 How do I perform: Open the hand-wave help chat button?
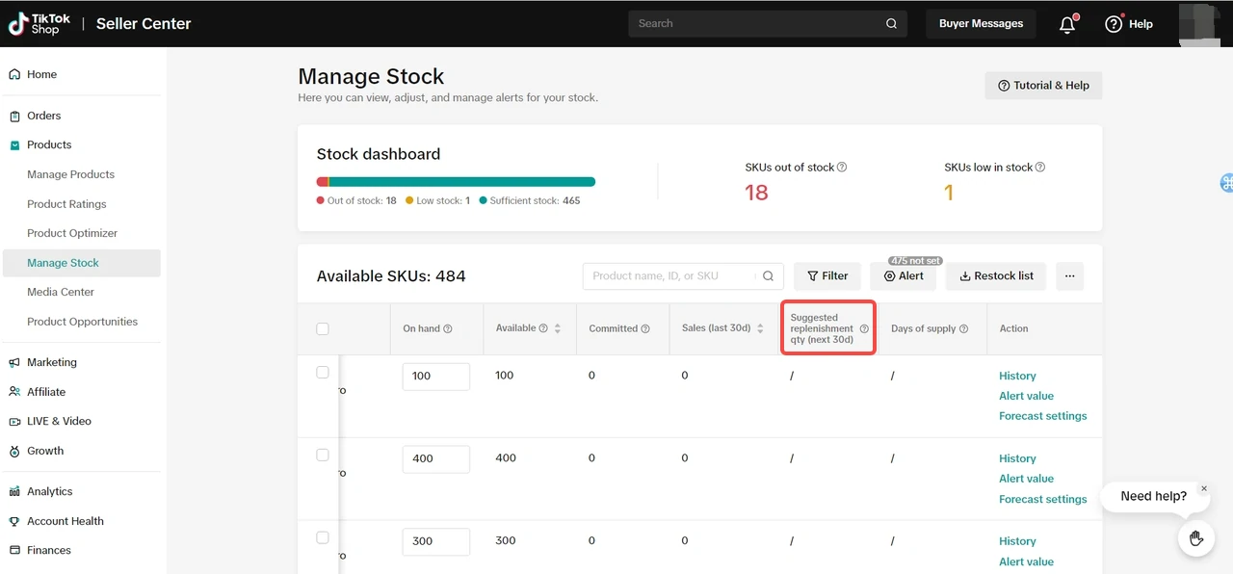tap(1195, 538)
